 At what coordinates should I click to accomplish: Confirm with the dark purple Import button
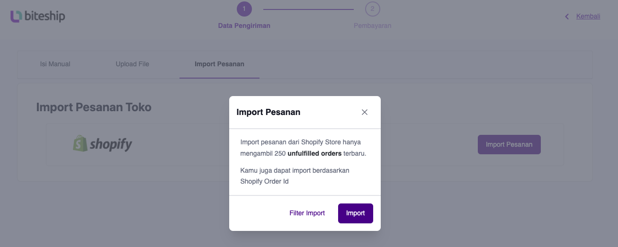pyautogui.click(x=356, y=213)
